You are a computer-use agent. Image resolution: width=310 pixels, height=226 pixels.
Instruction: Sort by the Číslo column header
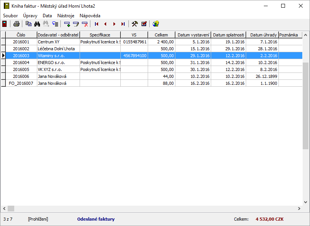tap(21, 35)
